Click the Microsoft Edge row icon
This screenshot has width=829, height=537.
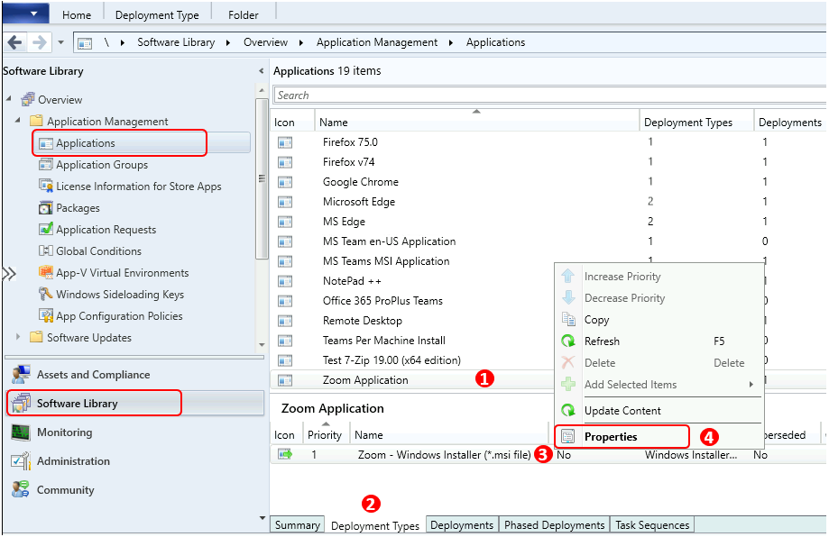[x=285, y=202]
